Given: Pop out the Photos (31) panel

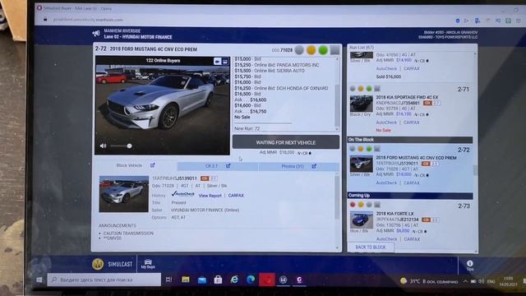Looking at the screenshot, I should tap(314, 166).
